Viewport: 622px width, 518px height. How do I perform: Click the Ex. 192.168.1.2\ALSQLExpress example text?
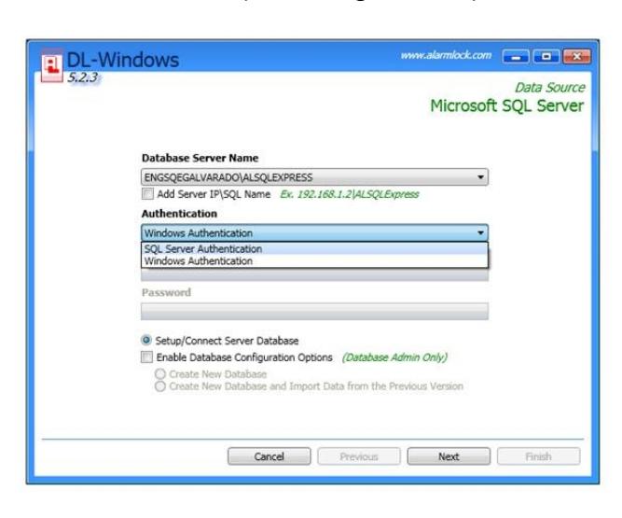pyautogui.click(x=350, y=194)
